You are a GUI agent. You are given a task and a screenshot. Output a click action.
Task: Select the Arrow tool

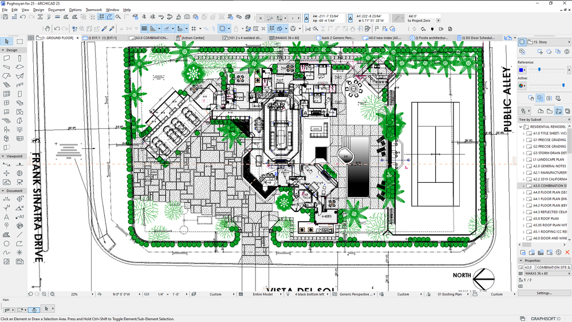[6, 41]
